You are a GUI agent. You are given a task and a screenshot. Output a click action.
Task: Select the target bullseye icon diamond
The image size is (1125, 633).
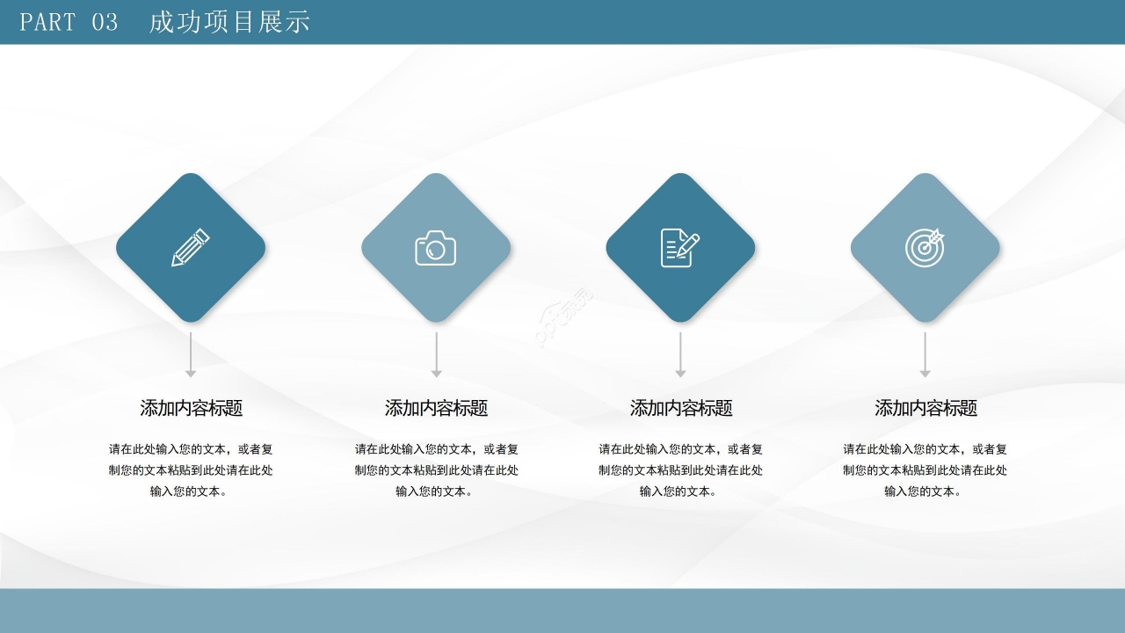925,248
